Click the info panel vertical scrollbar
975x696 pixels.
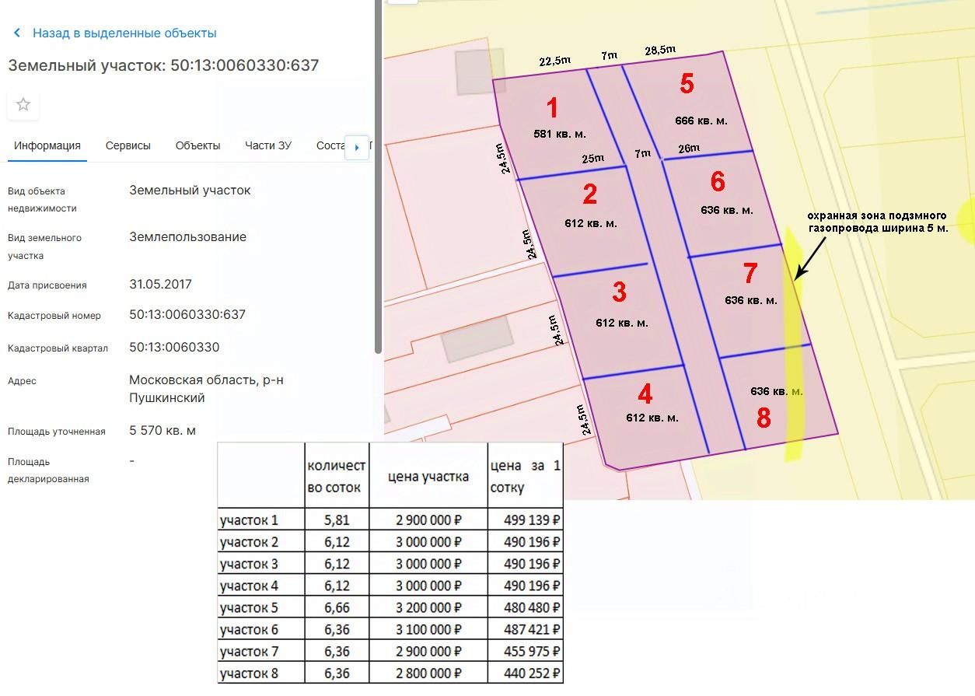[379, 177]
